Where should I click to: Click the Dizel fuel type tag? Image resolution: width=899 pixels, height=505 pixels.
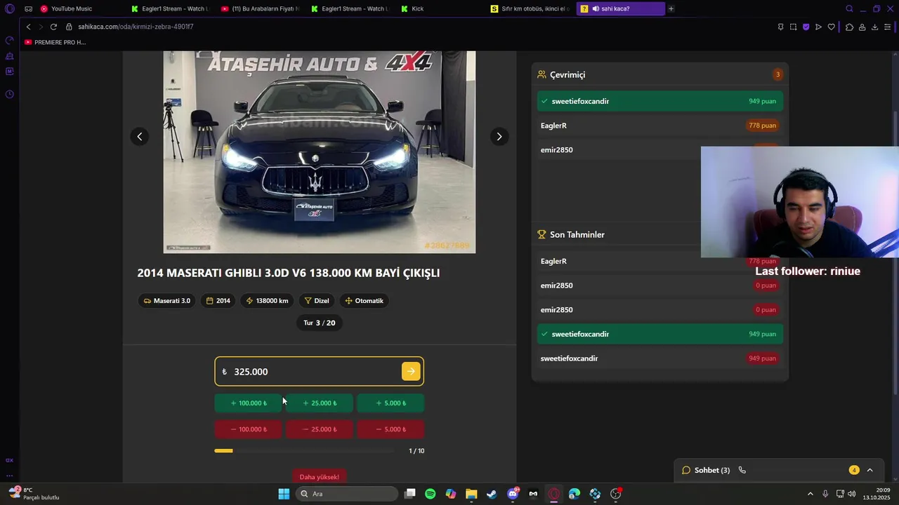pyautogui.click(x=317, y=301)
